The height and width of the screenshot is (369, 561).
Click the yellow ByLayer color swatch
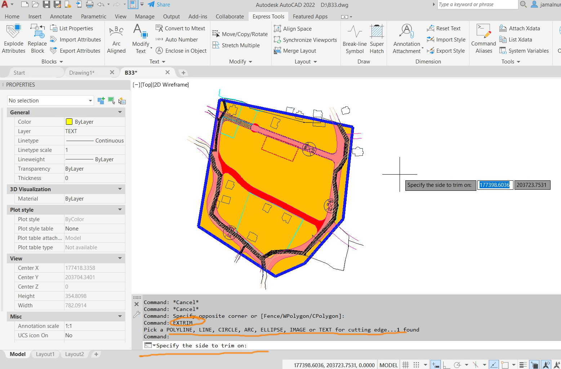(69, 122)
